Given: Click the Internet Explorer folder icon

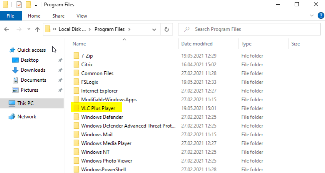Looking at the screenshot, I should click(x=76, y=91).
